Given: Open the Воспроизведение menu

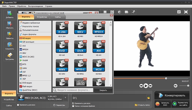Looking at the screenshot, I should (x=35, y=6).
